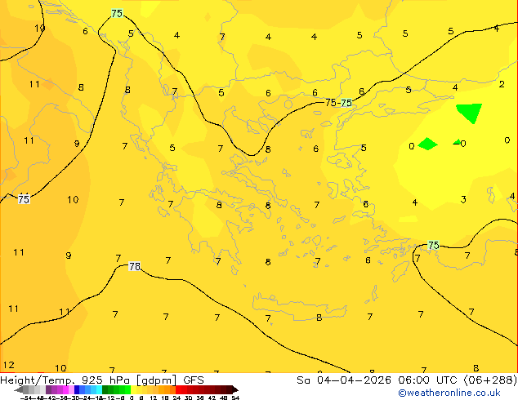Click the temperature value '2' at upper right
The height and width of the screenshot is (400, 518).
click(x=502, y=84)
